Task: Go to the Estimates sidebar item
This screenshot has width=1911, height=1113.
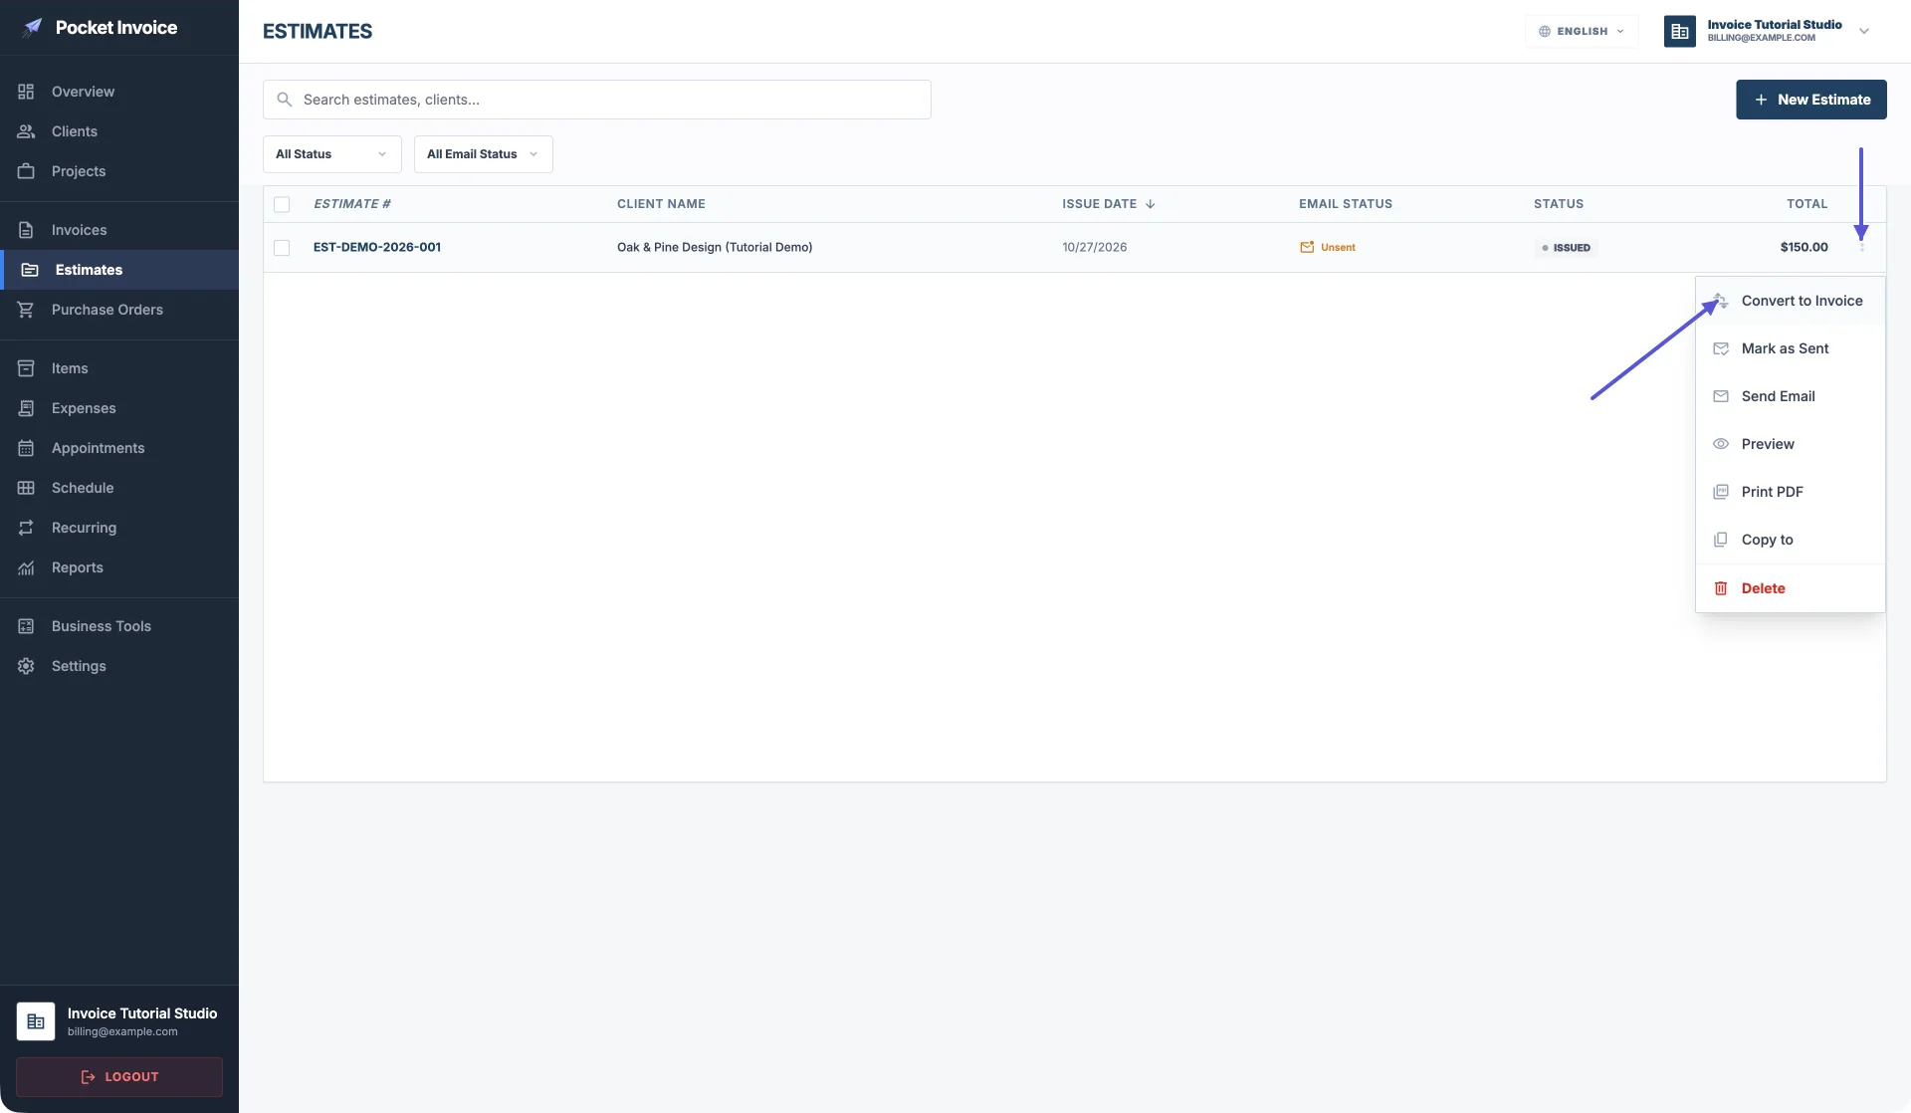Action: point(119,270)
